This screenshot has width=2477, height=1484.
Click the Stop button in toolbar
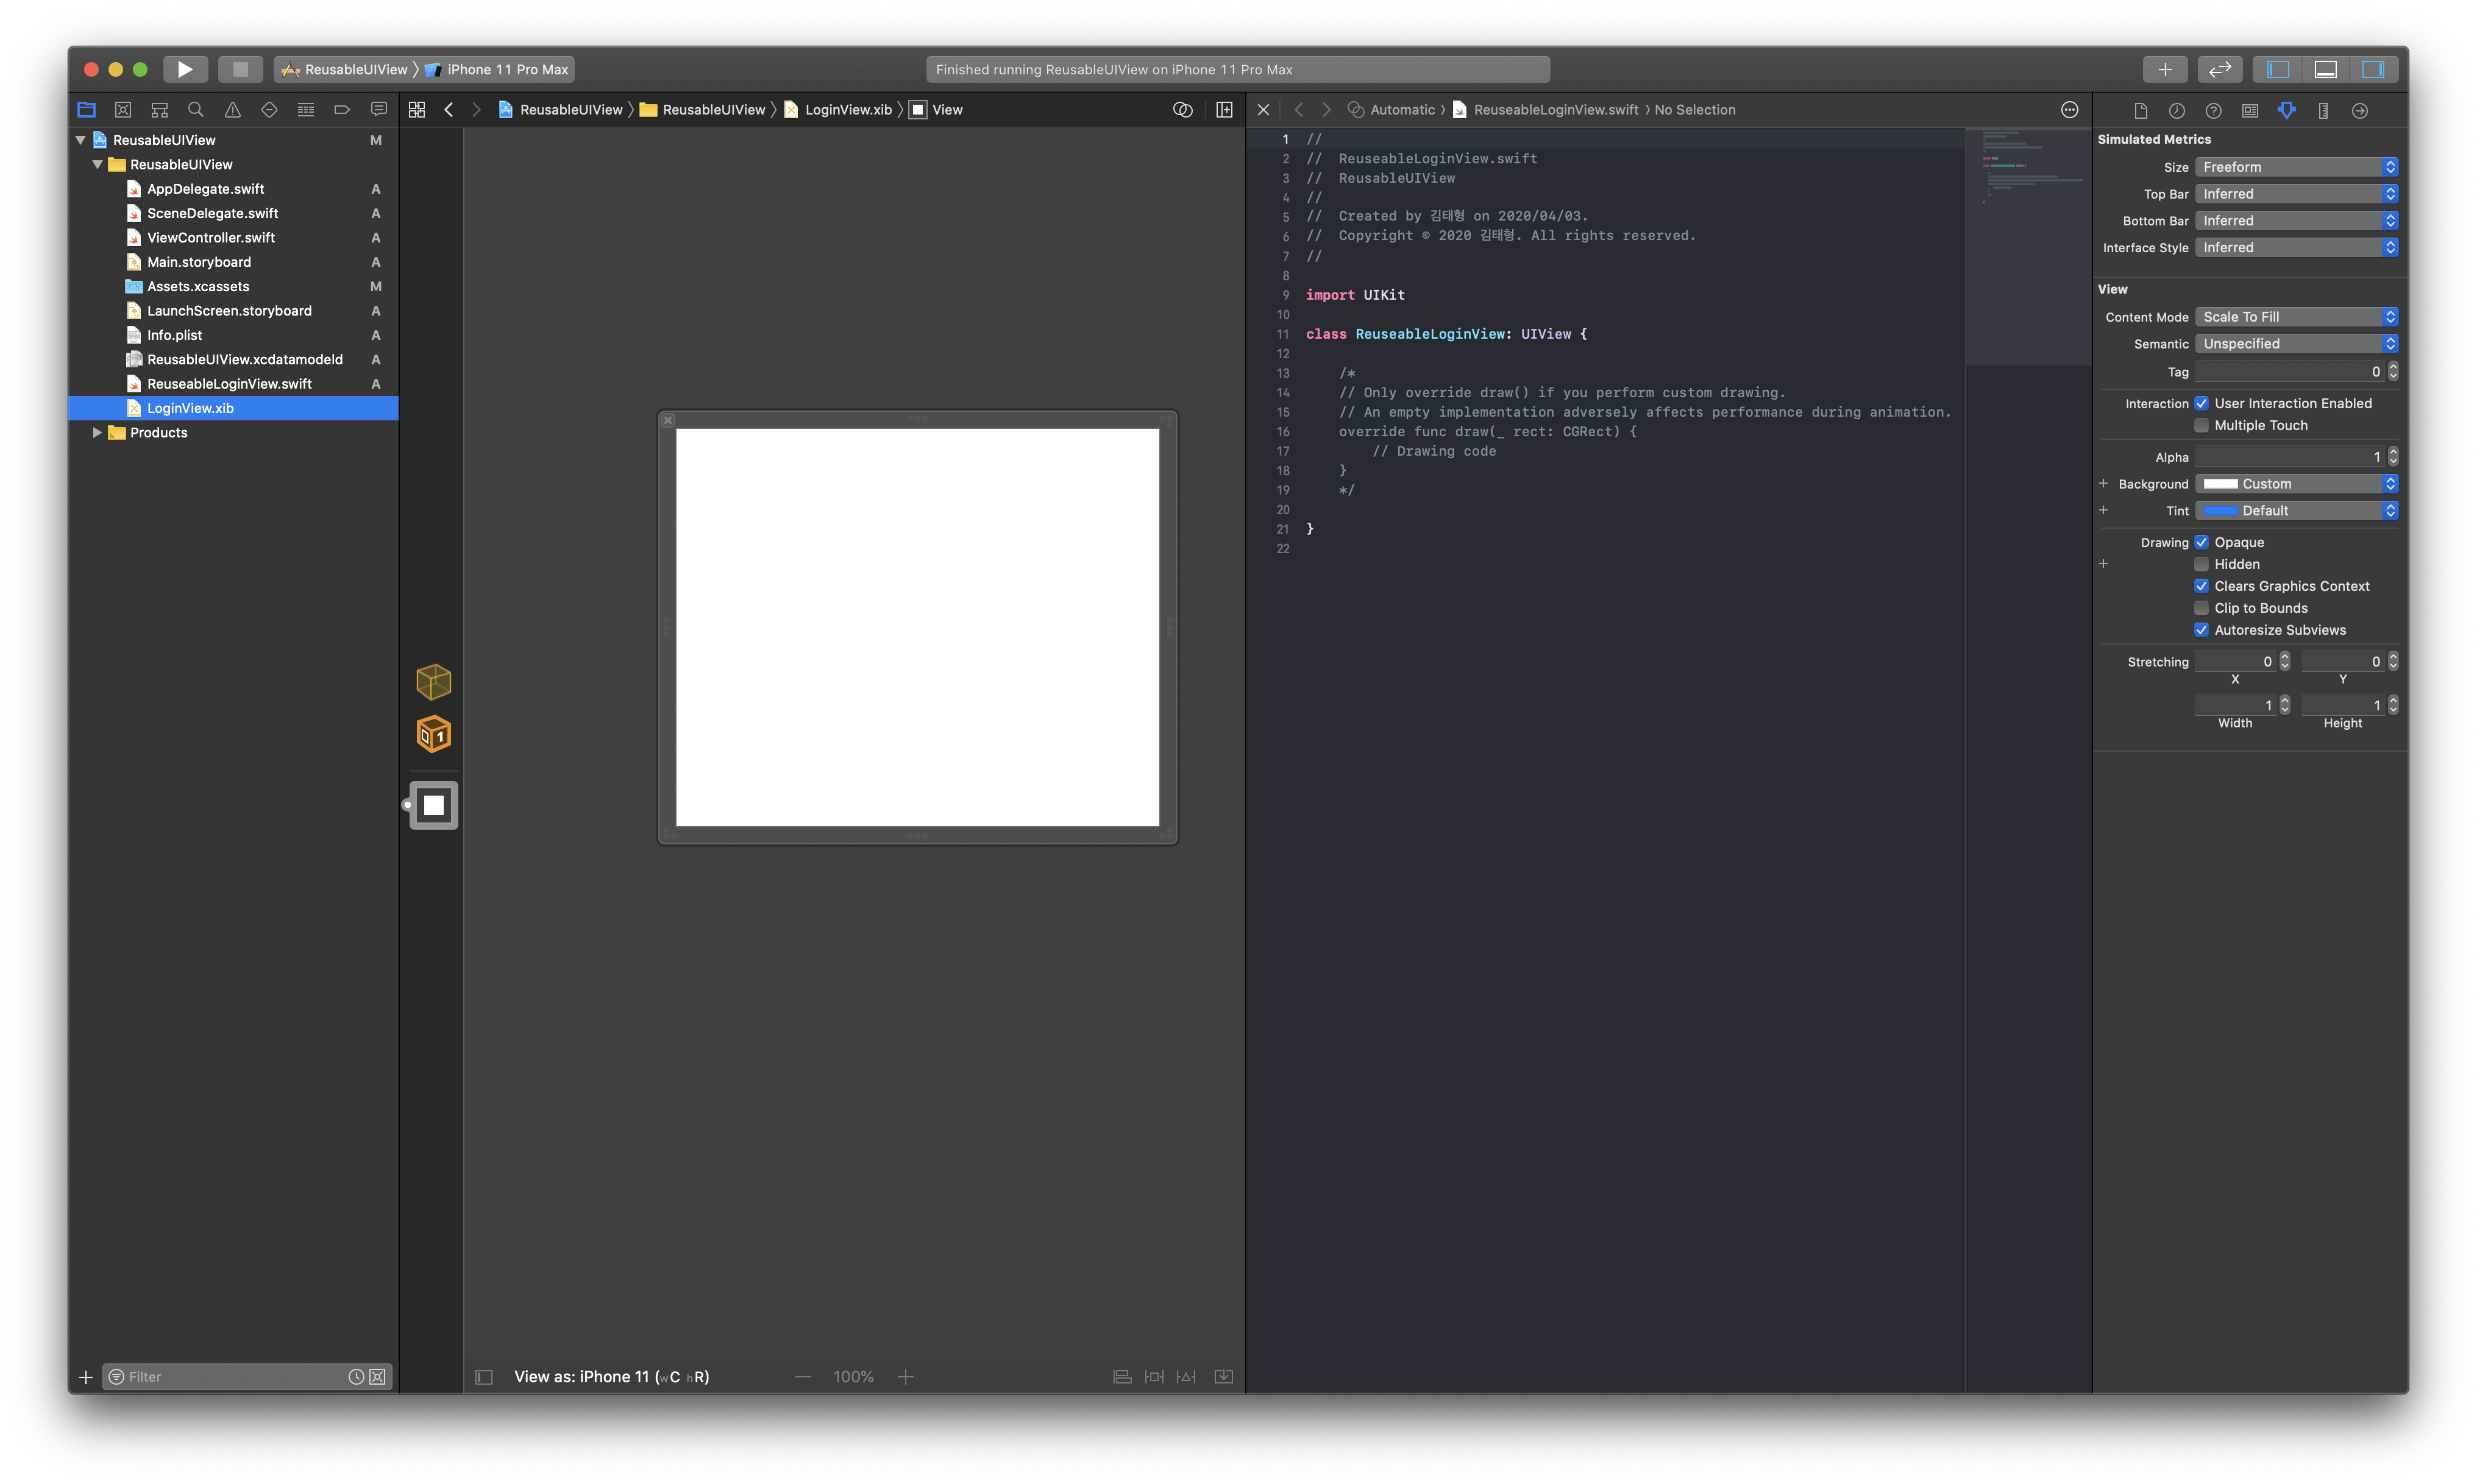pos(240,69)
